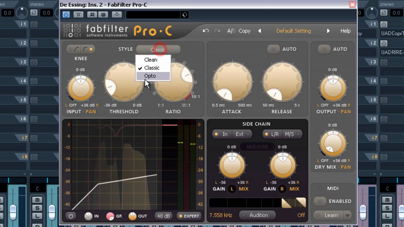
Task: Go to next preset with right arrow
Action: click(328, 31)
